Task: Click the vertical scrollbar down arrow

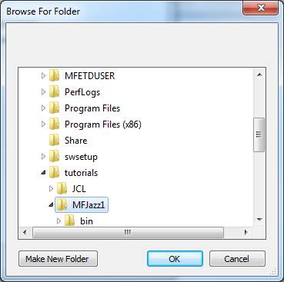Action: coord(259,220)
